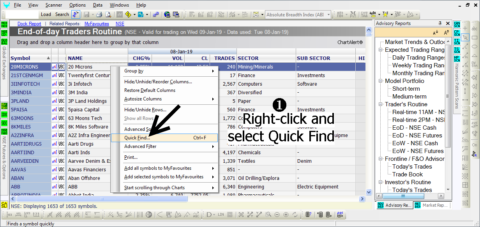Select the arrow pointer tool in right toolbar

[465, 37]
